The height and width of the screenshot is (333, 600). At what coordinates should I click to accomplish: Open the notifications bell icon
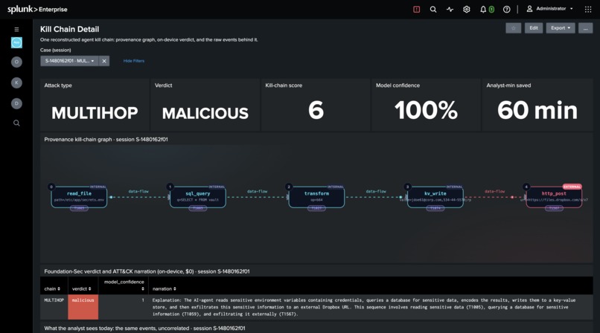point(483,9)
